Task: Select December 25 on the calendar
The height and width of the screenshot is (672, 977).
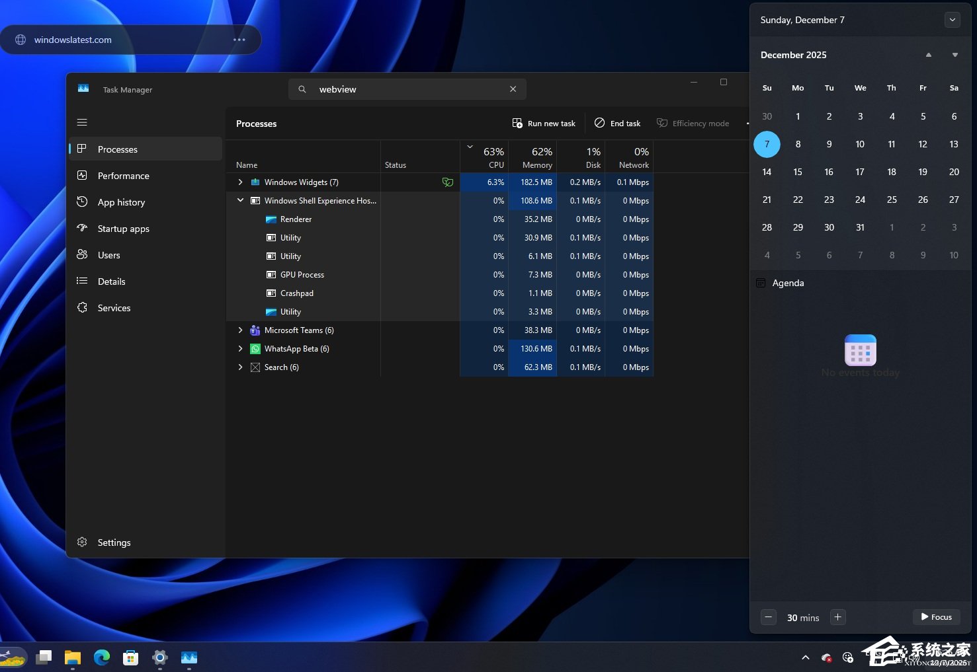Action: 891,200
